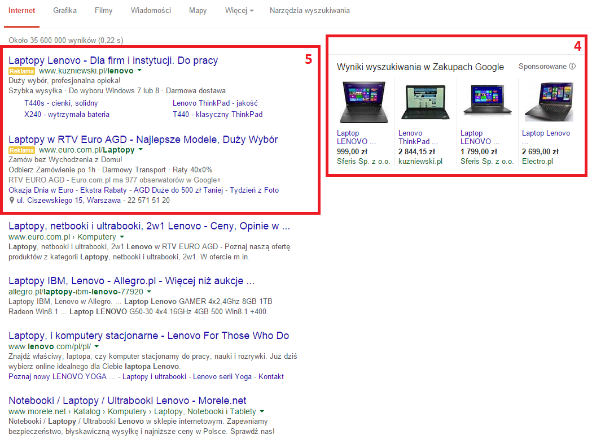
Task: Open sitelink 'X240 - wytrzymała bateria'
Action: click(67, 115)
